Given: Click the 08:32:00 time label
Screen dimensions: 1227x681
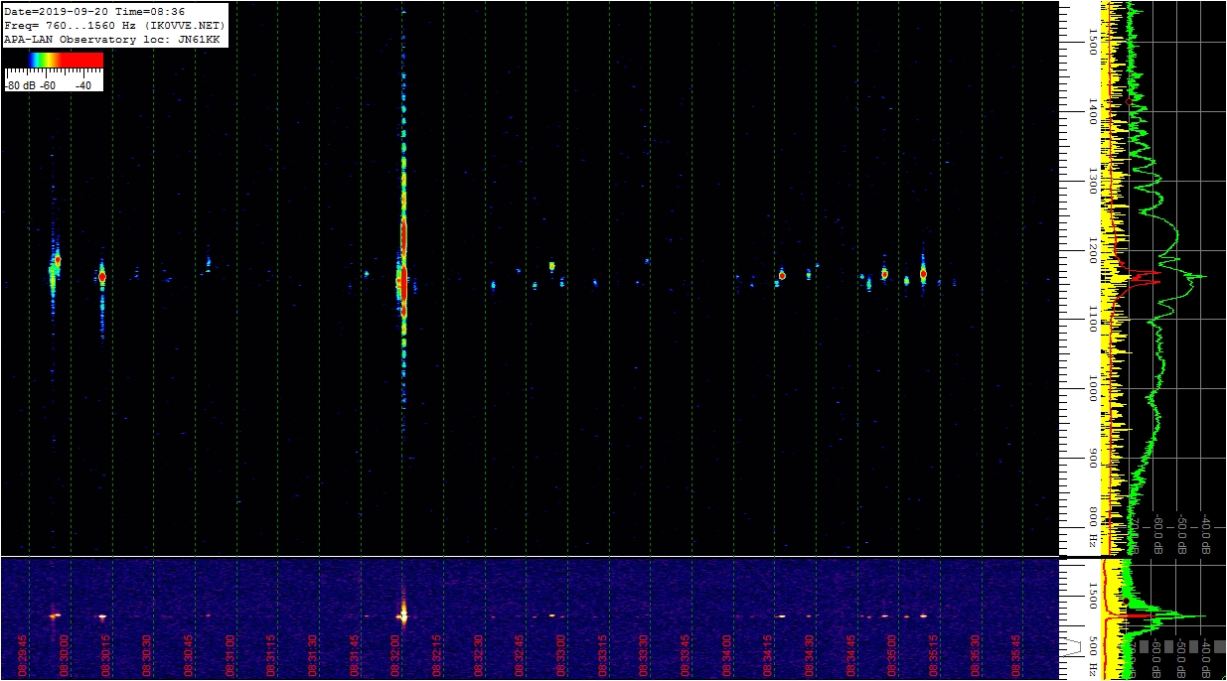Looking at the screenshot, I should 395,655.
